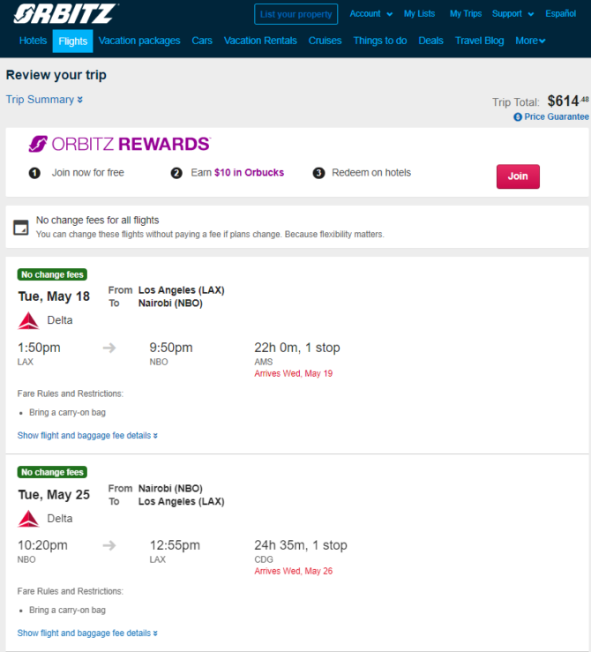The width and height of the screenshot is (591, 652).
Task: Open the Cruises tab
Action: [x=325, y=41]
